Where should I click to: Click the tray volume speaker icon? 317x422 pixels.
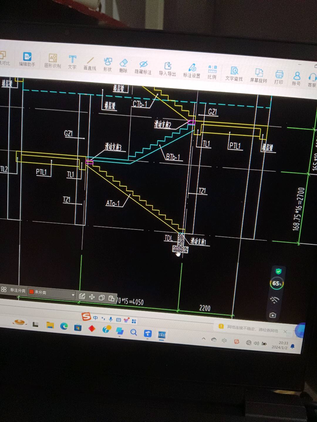256,343
